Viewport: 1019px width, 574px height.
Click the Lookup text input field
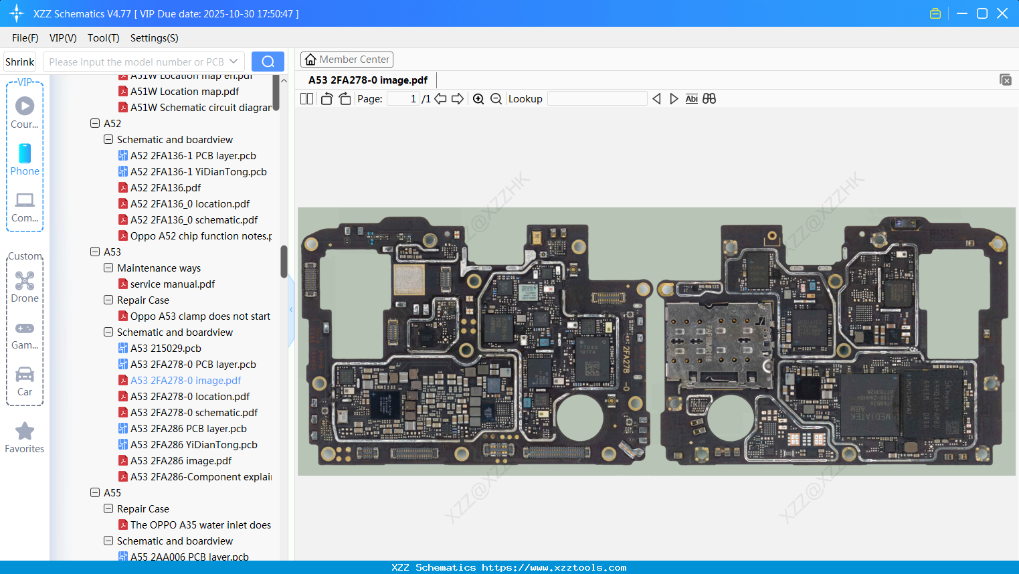tap(597, 99)
